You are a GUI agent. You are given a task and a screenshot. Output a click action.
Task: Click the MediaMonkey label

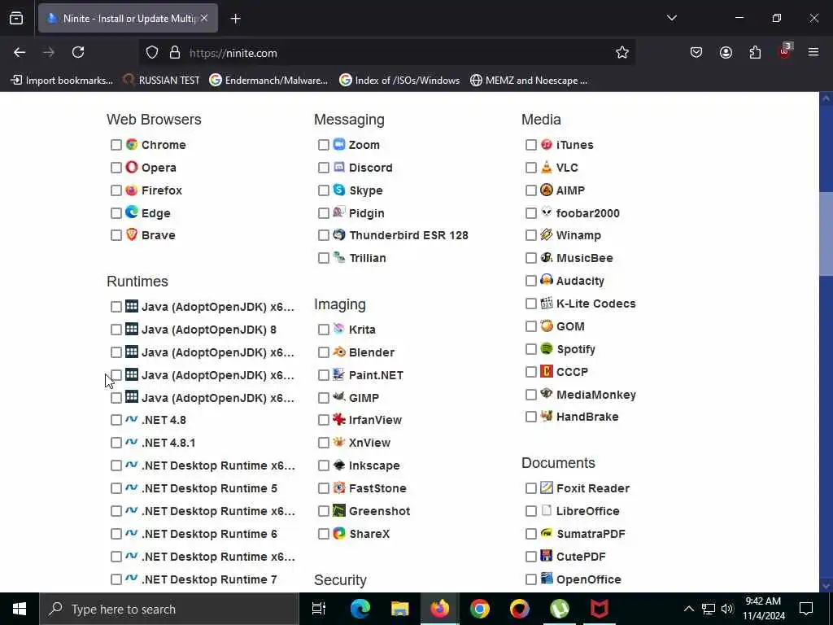596,395
